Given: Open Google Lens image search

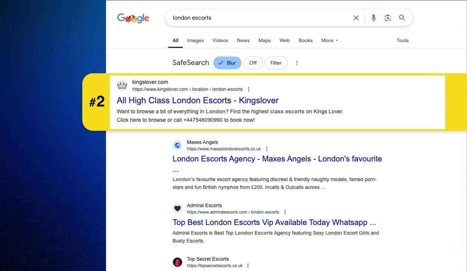Looking at the screenshot, I should tap(388, 18).
